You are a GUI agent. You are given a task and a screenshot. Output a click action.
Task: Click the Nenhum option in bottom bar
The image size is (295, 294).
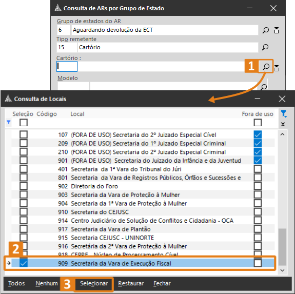[x=47, y=283]
